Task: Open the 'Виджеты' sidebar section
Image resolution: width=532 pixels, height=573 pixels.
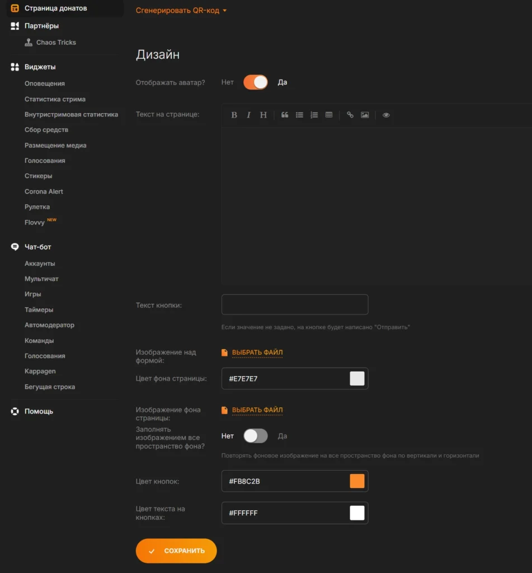Action: 40,67
